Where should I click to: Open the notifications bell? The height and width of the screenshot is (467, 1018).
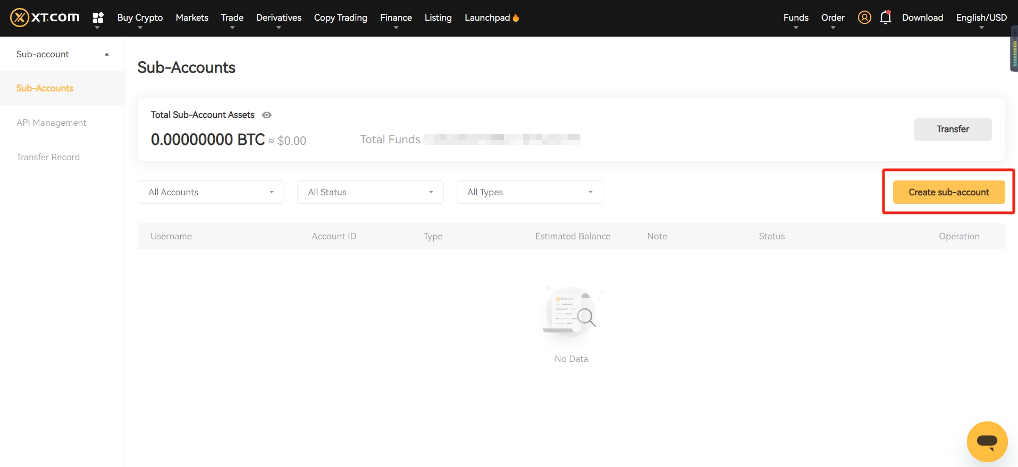pyautogui.click(x=885, y=18)
